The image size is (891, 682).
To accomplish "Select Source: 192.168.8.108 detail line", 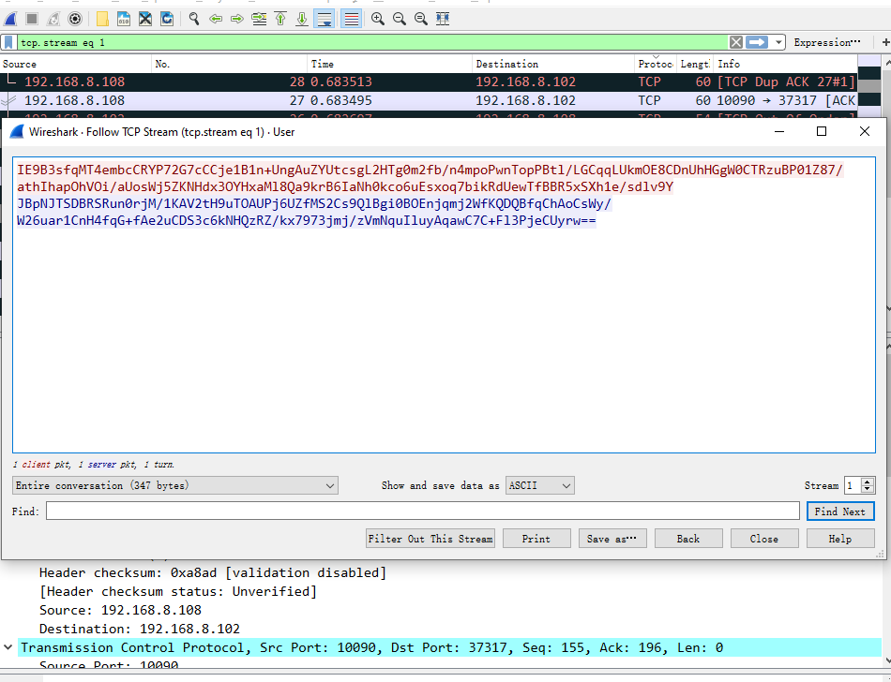I will click(x=120, y=610).
